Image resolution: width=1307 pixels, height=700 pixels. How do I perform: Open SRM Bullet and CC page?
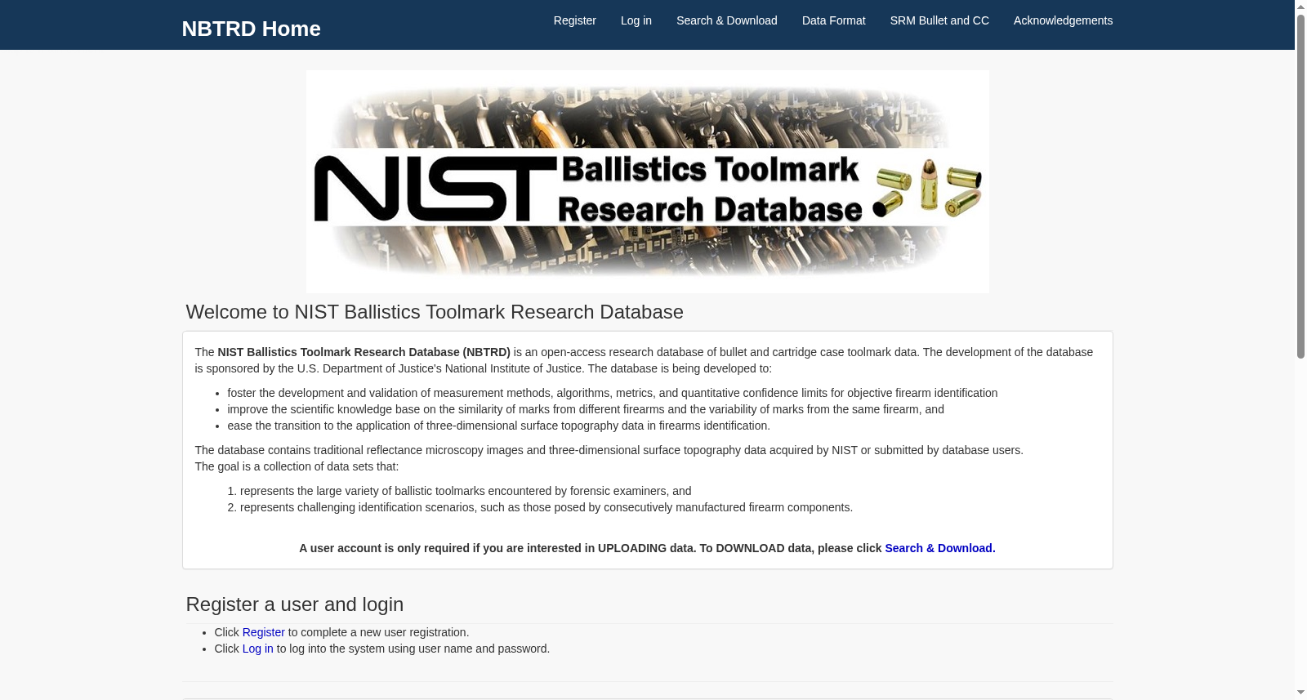pos(939,20)
